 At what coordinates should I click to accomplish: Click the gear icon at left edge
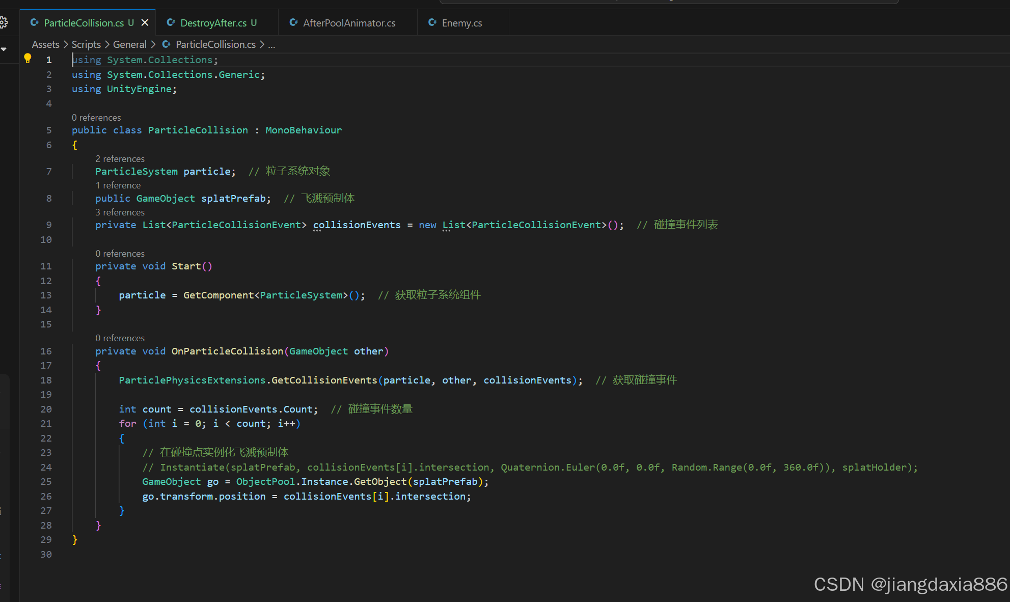pos(3,22)
